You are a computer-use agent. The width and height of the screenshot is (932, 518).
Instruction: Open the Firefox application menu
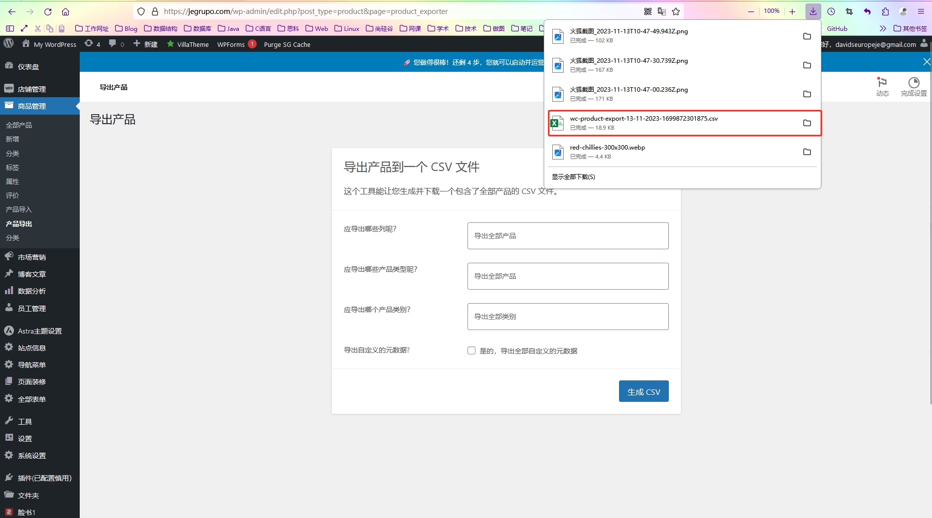[921, 11]
